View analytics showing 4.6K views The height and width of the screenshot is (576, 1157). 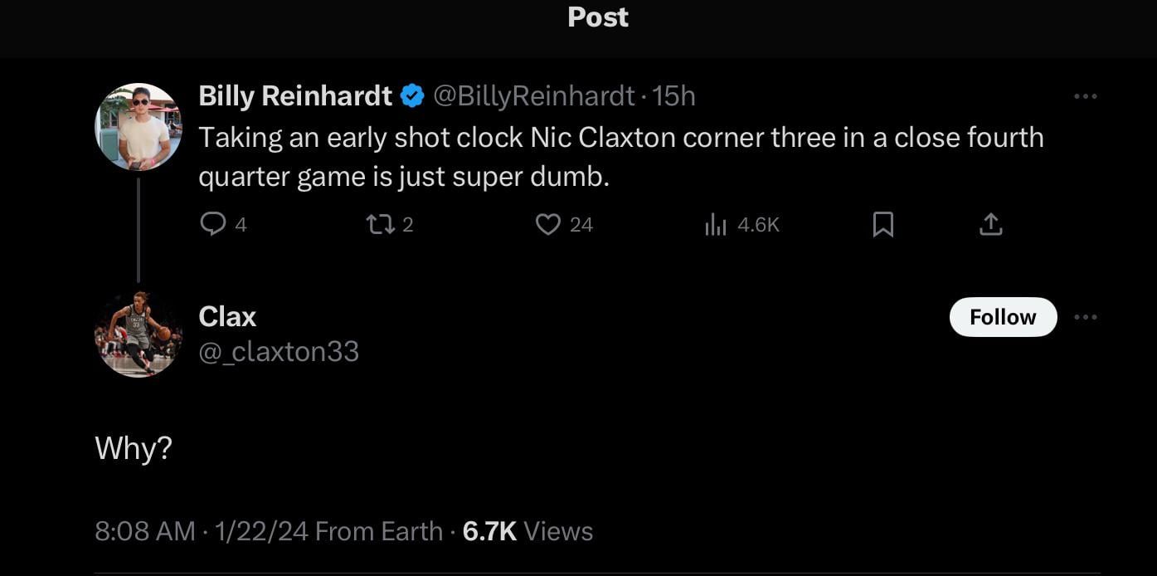716,224
